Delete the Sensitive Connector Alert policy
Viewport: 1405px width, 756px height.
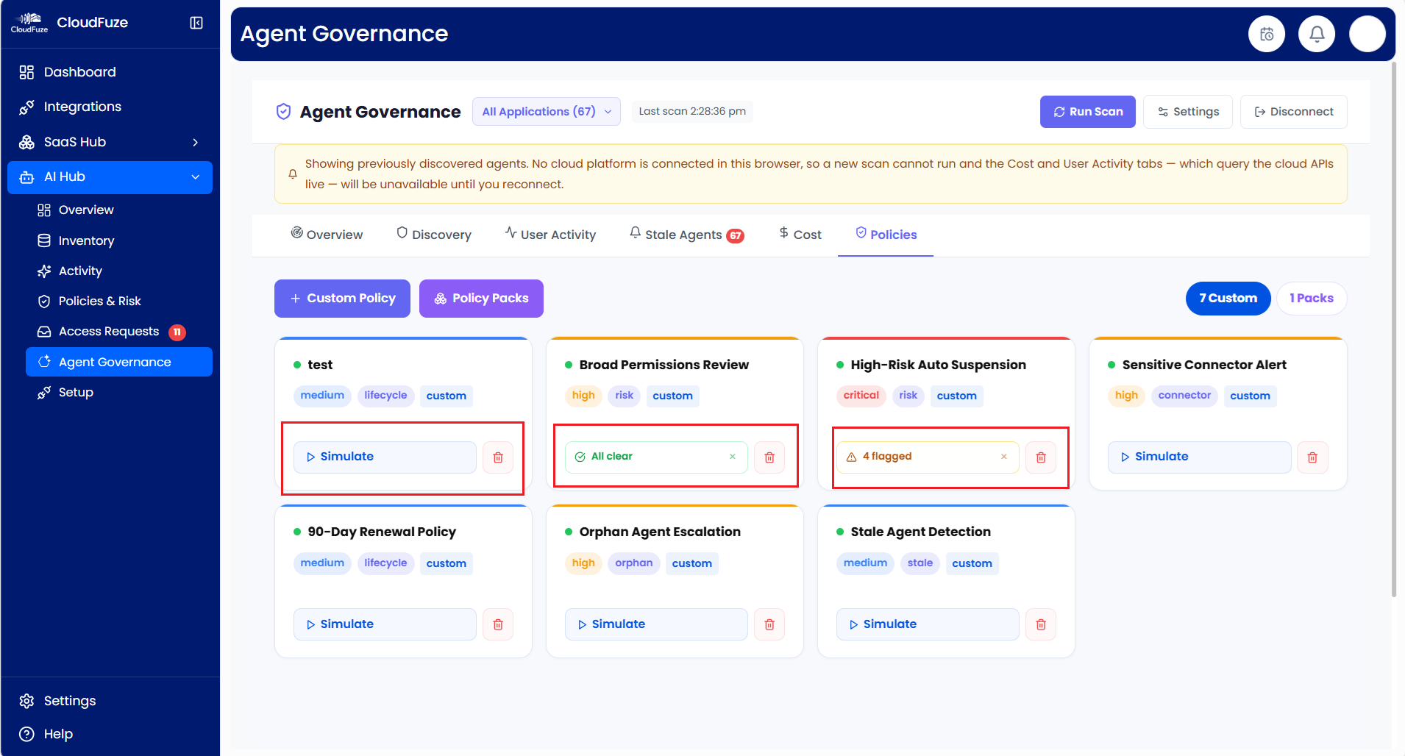(1312, 457)
